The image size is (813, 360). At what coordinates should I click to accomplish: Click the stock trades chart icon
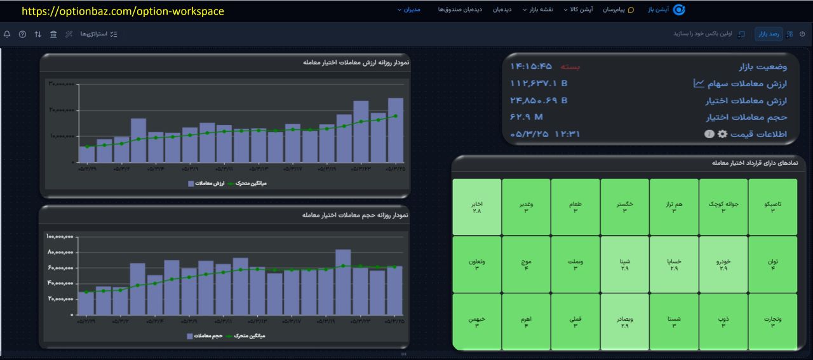698,83
